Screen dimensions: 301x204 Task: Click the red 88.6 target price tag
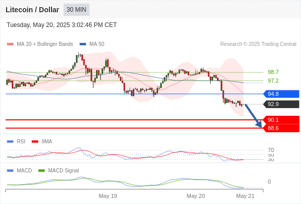tap(281, 128)
